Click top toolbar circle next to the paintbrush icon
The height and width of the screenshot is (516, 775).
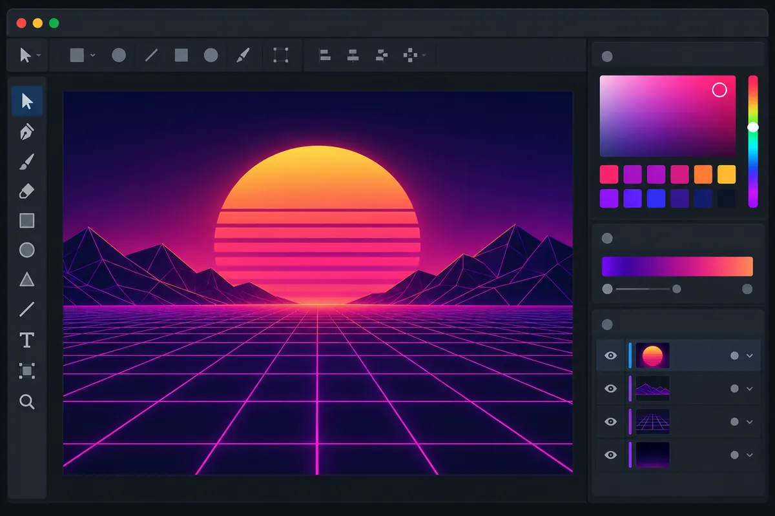[x=211, y=55]
